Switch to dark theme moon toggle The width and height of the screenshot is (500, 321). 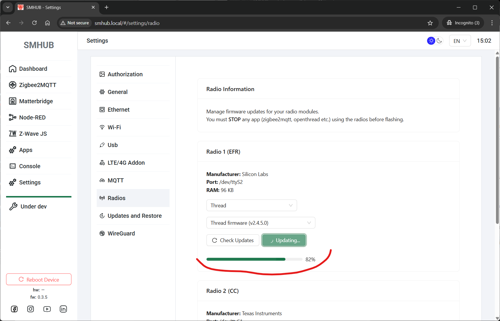pyautogui.click(x=439, y=41)
